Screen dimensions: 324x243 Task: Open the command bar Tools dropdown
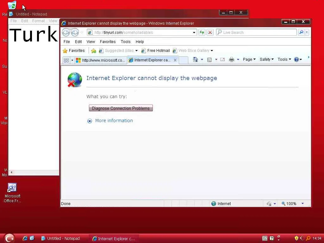pyautogui.click(x=284, y=59)
